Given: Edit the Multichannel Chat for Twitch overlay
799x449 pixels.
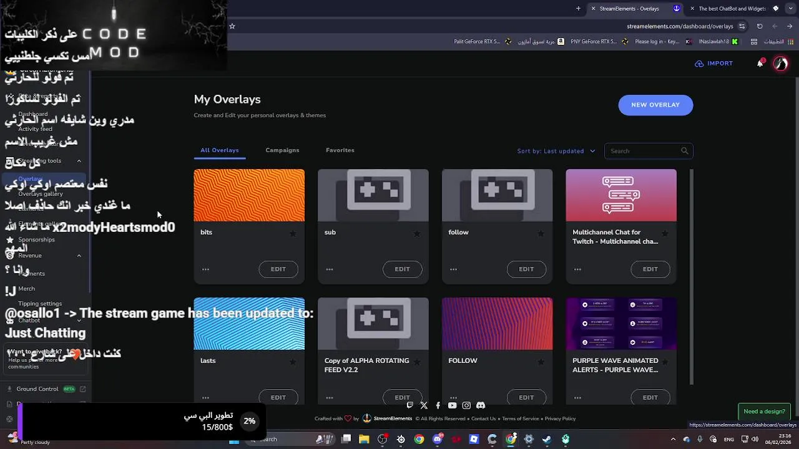Looking at the screenshot, I should 650,269.
